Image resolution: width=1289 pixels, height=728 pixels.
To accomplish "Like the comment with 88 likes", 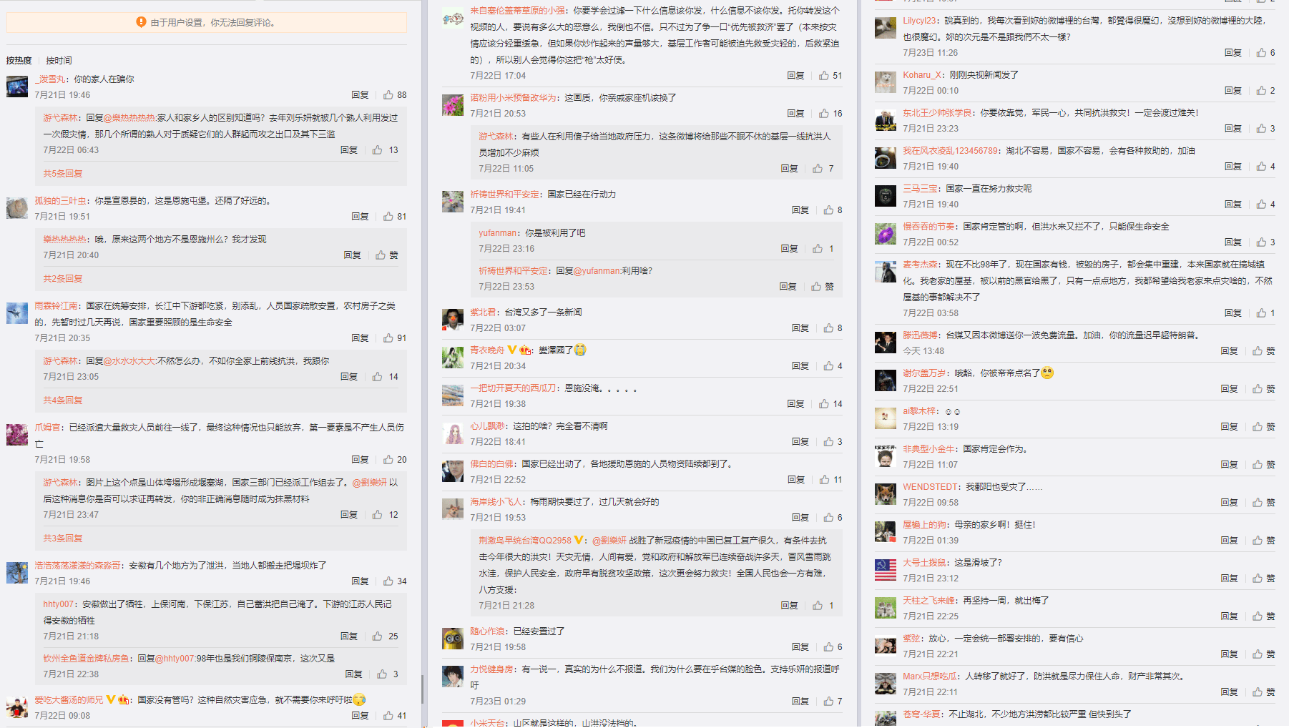I will click(388, 94).
